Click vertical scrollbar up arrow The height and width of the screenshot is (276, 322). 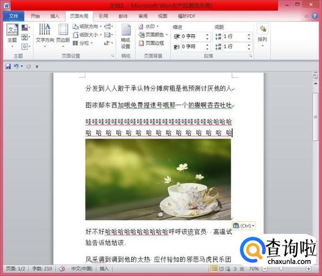click(315, 84)
